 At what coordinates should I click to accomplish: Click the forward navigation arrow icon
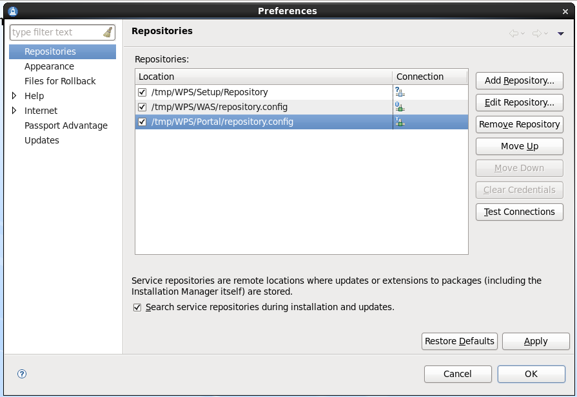(x=536, y=33)
